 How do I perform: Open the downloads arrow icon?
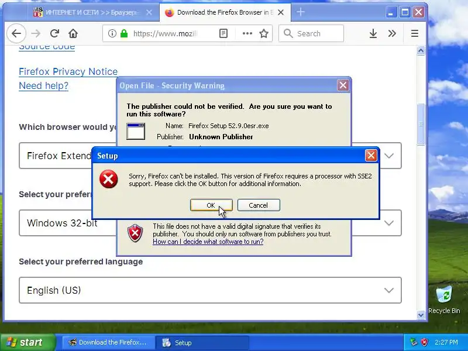click(x=373, y=33)
